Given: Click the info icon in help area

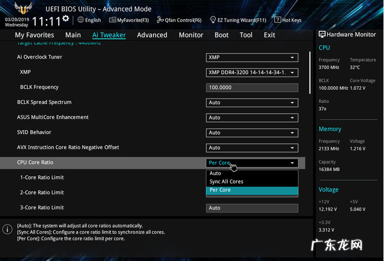Looking at the screenshot, I should click(8, 229).
